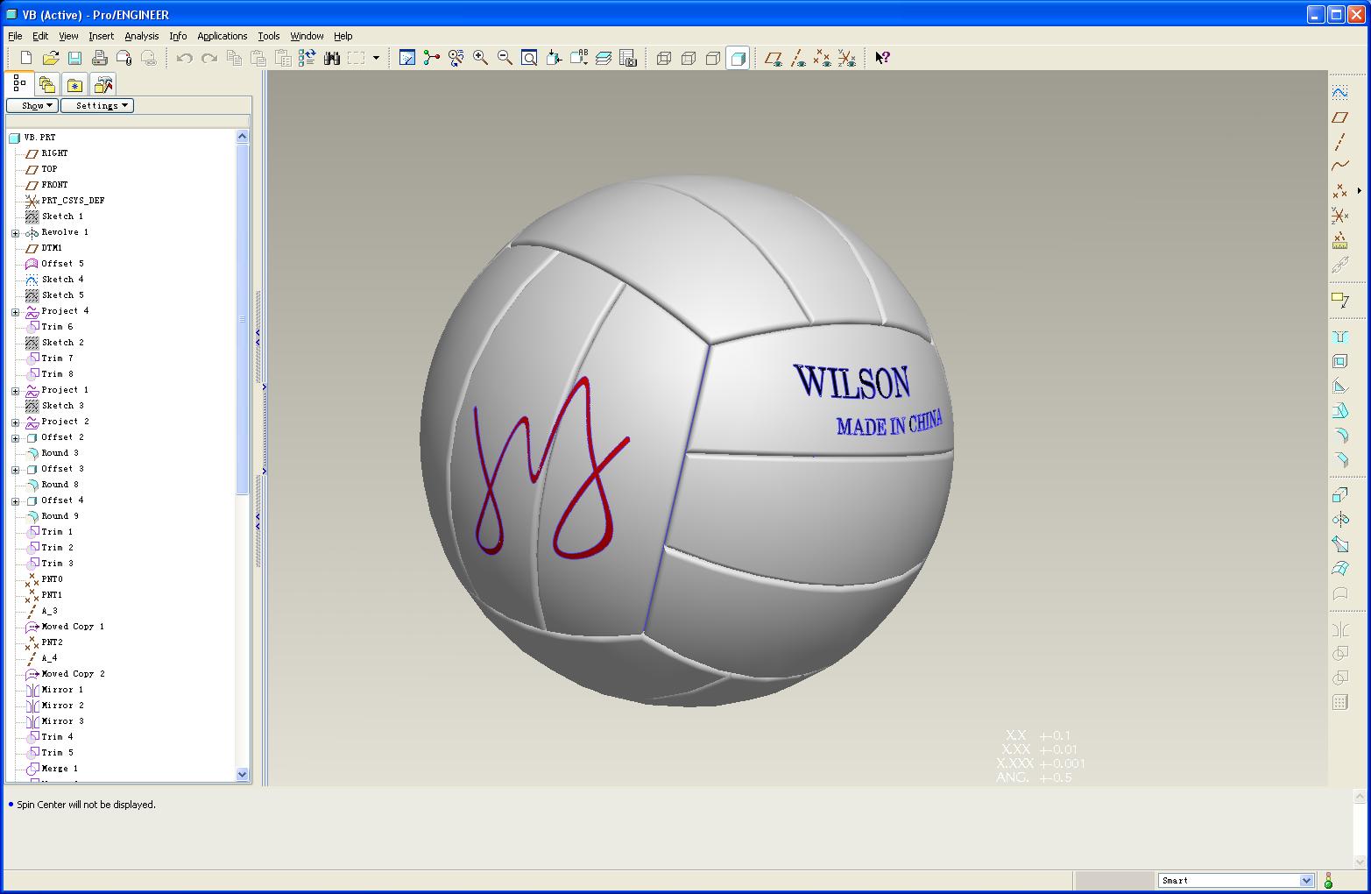Image resolution: width=1371 pixels, height=894 pixels.
Task: Open the View Manager icon
Action: click(628, 58)
